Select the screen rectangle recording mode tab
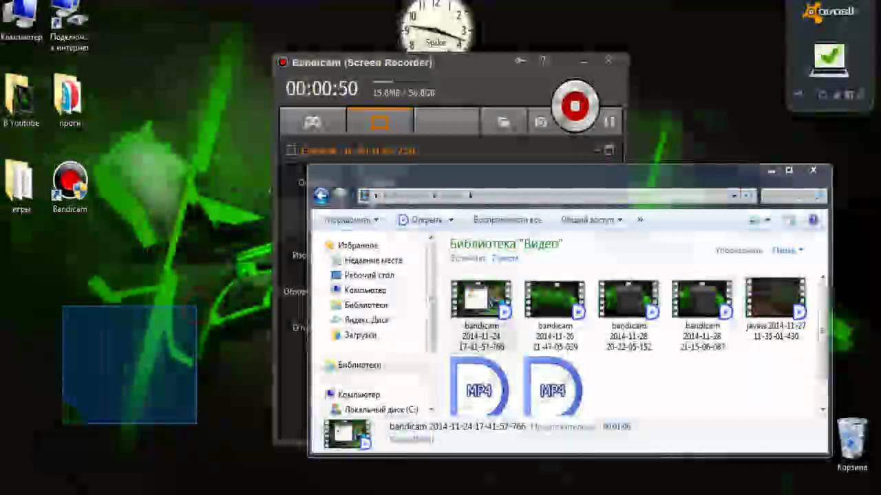 [x=379, y=122]
